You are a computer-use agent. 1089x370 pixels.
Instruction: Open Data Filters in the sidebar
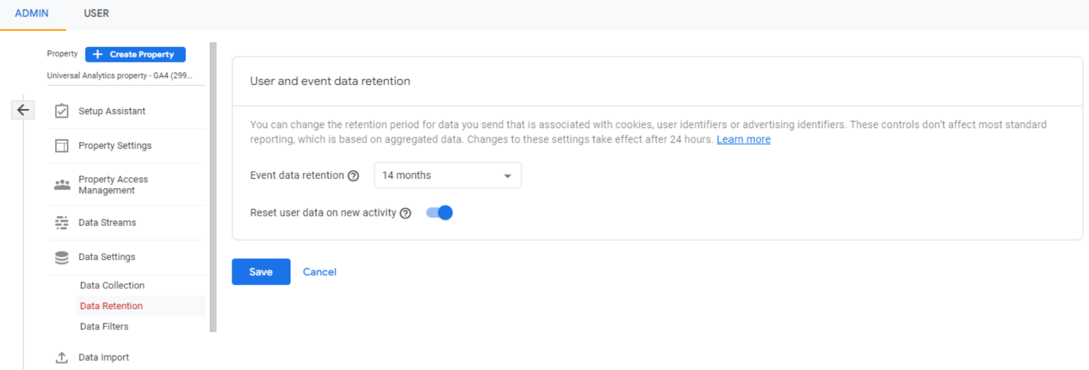tap(104, 326)
